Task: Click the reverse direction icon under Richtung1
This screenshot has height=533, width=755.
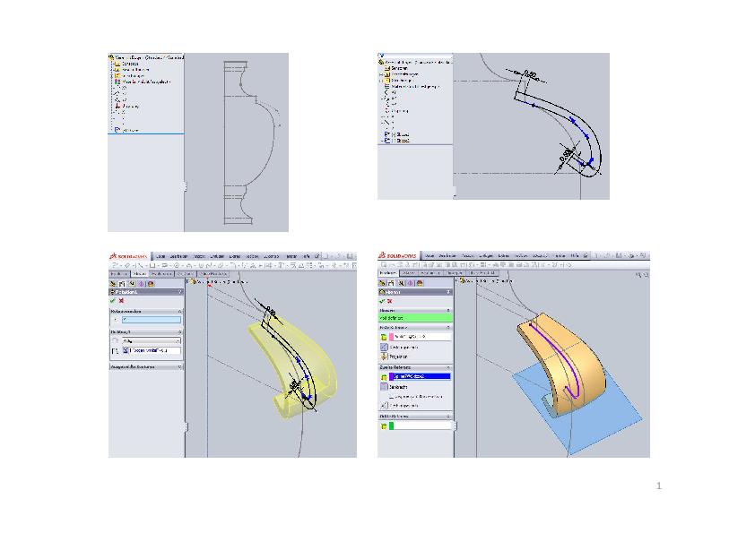Action: (115, 340)
